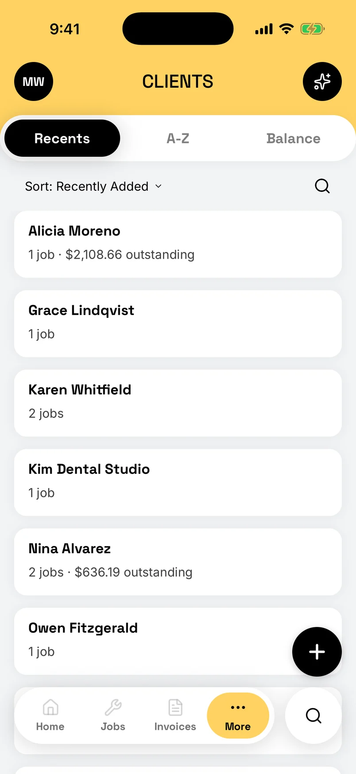Open Jobs via wrench icon

pos(113,716)
